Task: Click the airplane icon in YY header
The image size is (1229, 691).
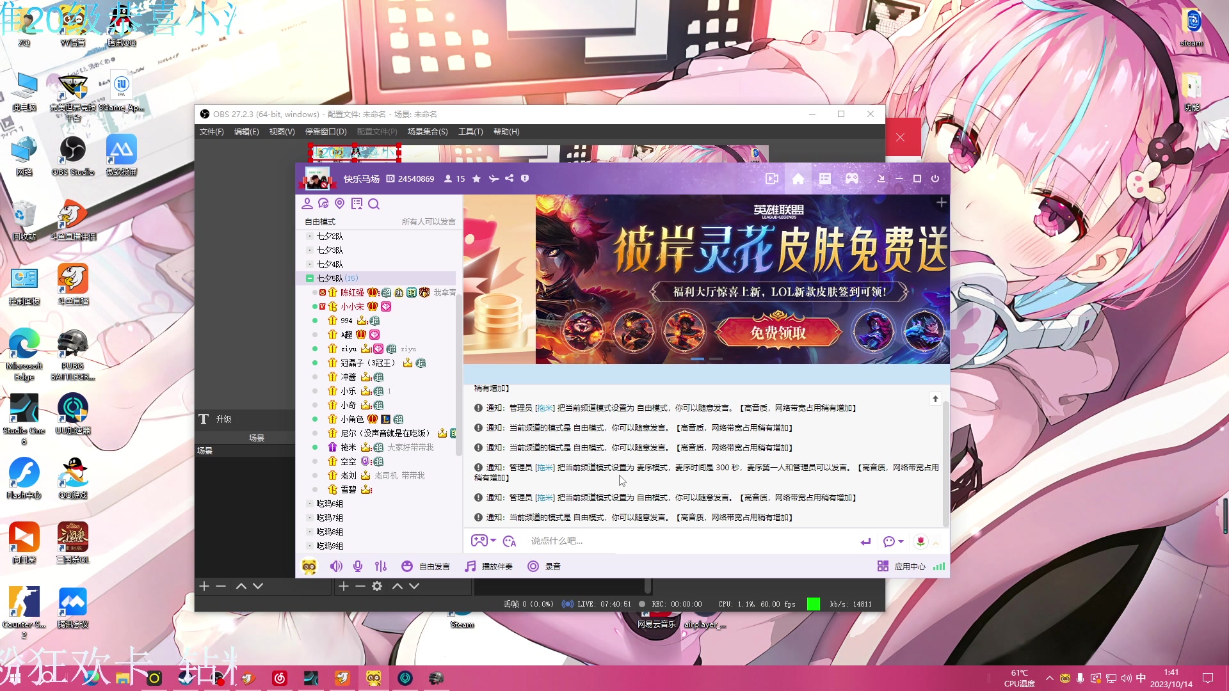Action: coord(494,179)
